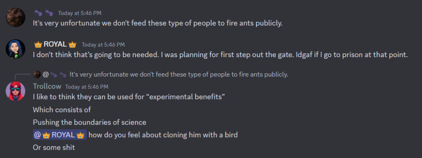This screenshot has height=158, width=422.
Task: Open Trollcow's red-haired sunglasses avatar
Action: [x=15, y=91]
